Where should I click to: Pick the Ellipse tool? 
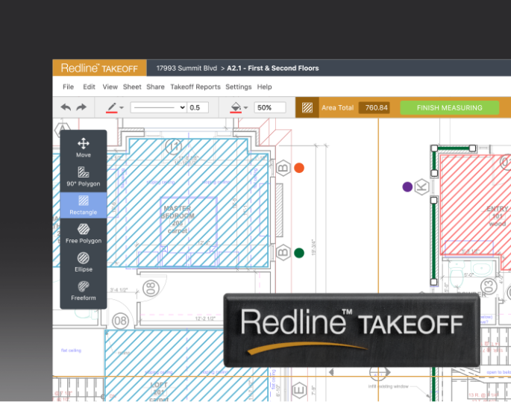[x=84, y=262]
